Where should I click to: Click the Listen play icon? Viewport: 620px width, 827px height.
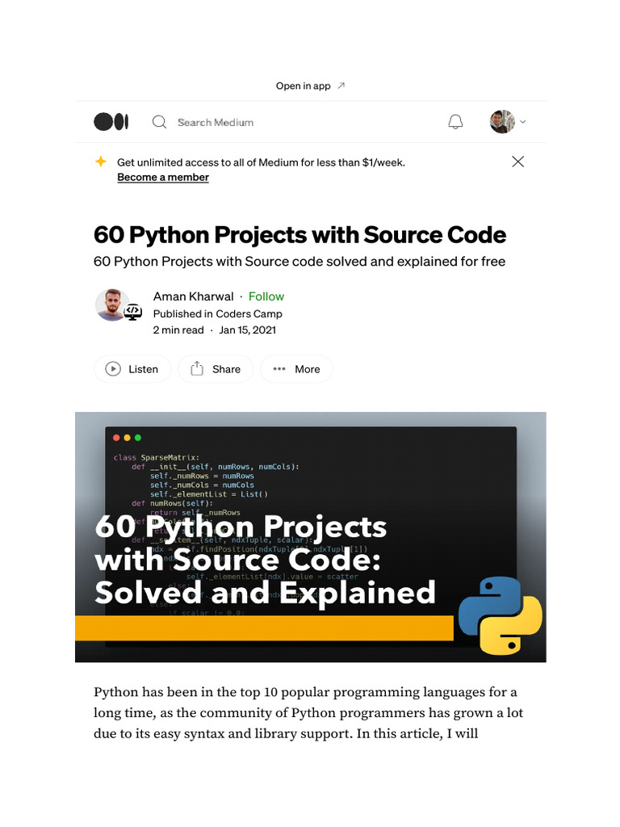[x=113, y=369]
